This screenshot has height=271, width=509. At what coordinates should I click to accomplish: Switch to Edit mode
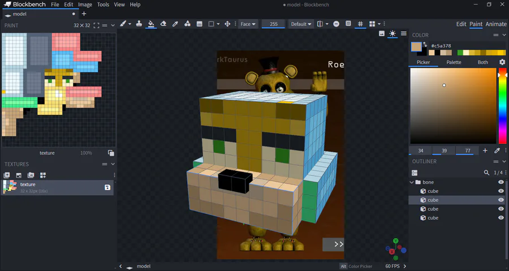point(461,24)
